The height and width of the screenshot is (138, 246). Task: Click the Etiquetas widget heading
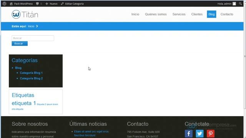point(23,95)
